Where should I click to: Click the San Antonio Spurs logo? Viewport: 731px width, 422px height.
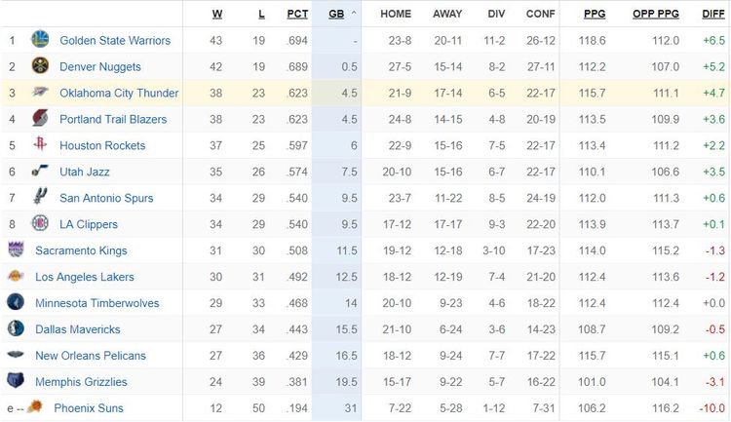tap(40, 198)
